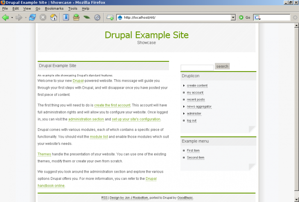Click the grey Forward arrow button
The image size is (299, 202).
coord(19,17)
